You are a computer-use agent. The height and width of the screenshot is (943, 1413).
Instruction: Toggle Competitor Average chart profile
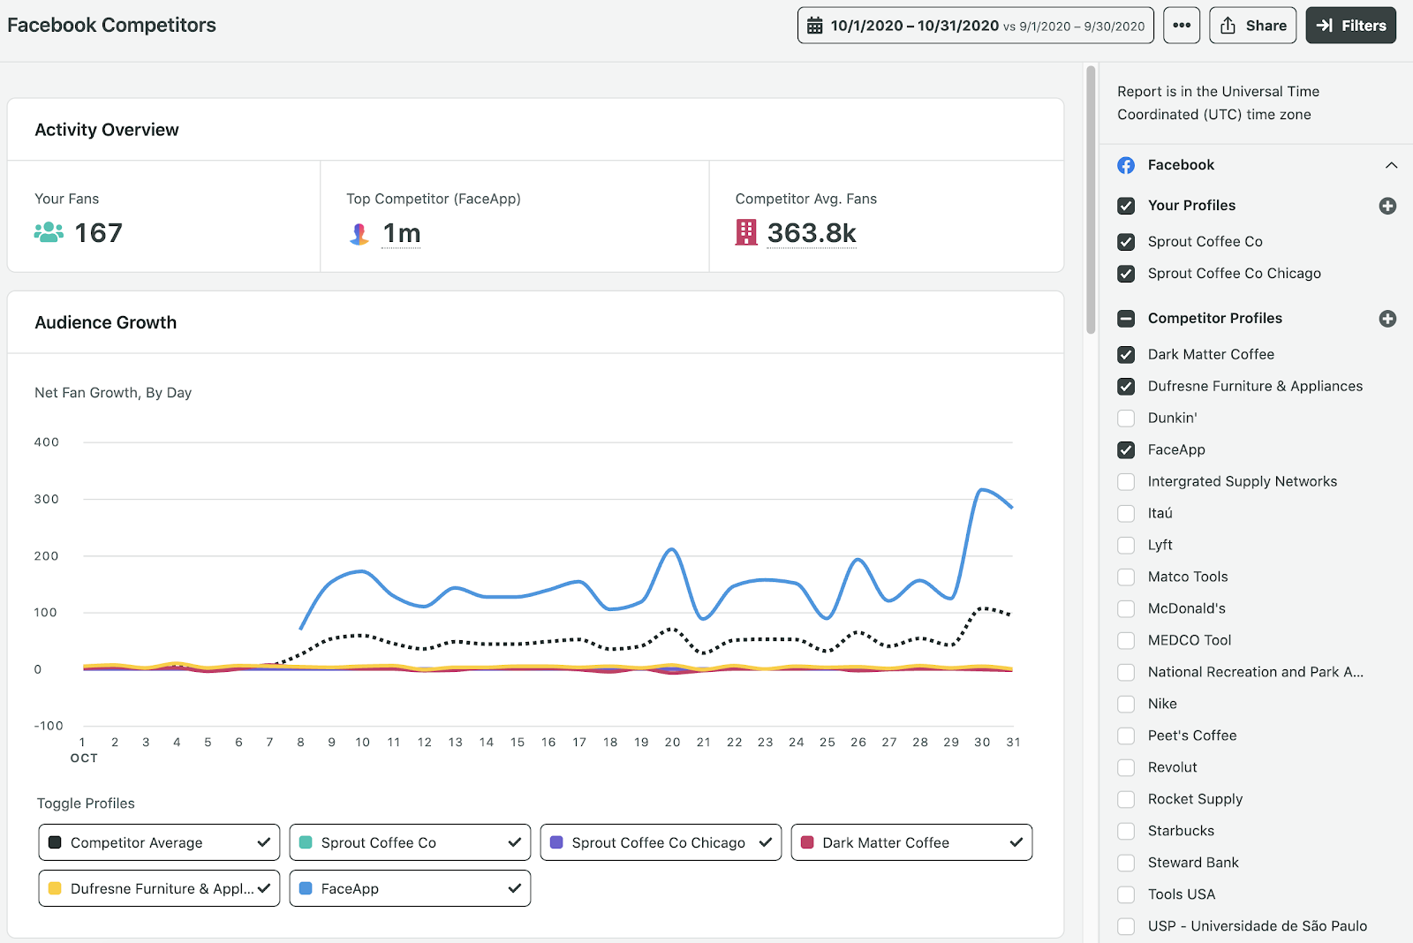click(x=159, y=842)
